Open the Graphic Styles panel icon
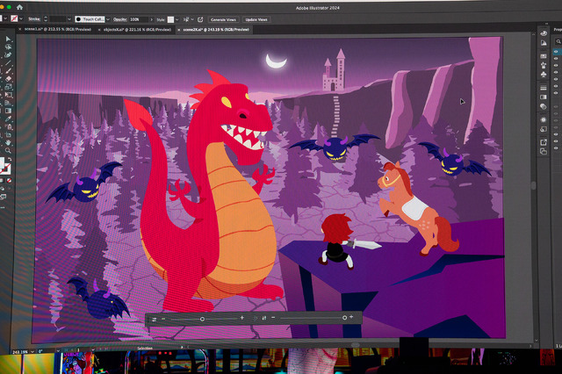Viewport: 562px width, 374px height. [x=544, y=129]
